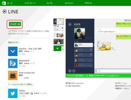This screenshot has height=100, width=131.
Task: Click the back arrow beside 石井涼
Action: [x=70, y=24]
